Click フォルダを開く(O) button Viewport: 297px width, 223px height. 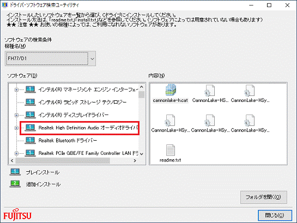(263, 197)
